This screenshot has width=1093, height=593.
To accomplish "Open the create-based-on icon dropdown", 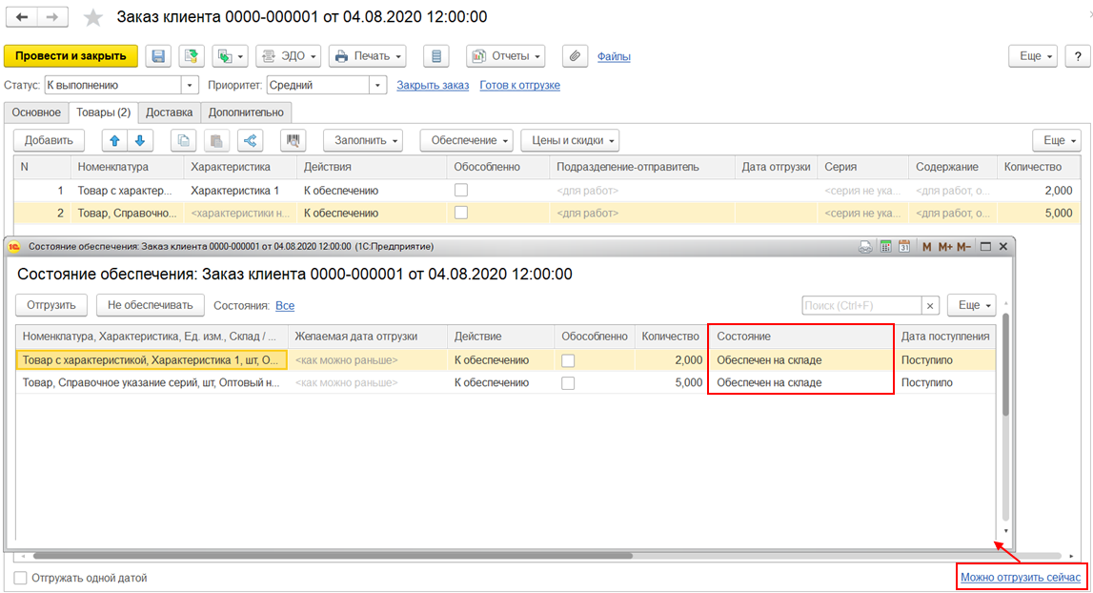I will 231,56.
